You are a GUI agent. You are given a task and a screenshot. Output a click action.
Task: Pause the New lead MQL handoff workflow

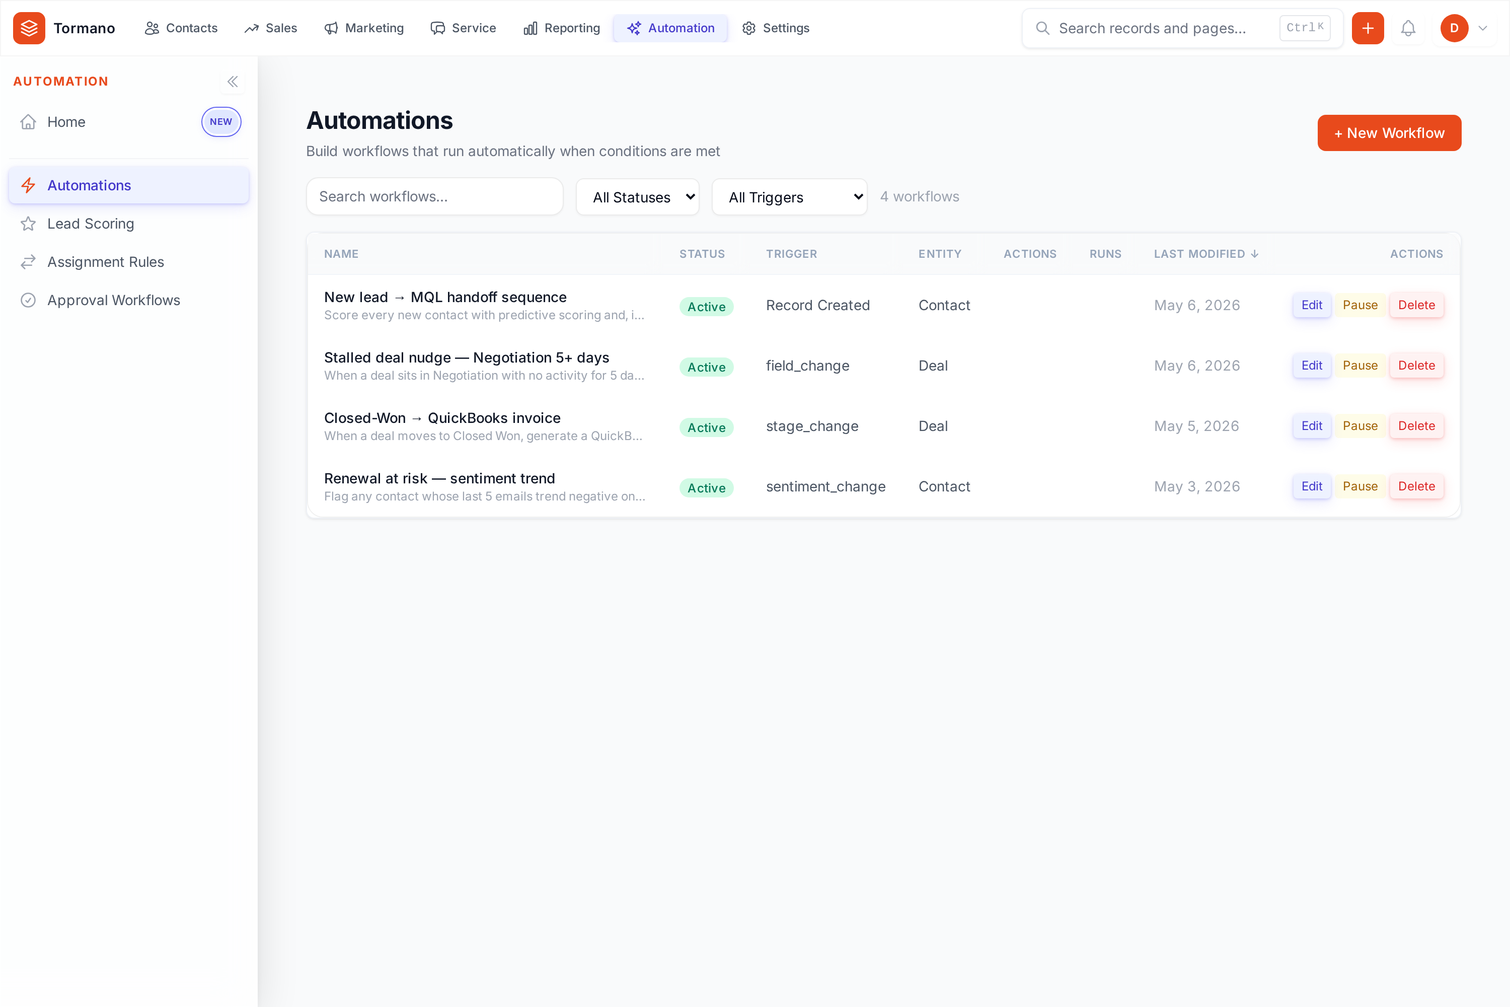click(1360, 305)
